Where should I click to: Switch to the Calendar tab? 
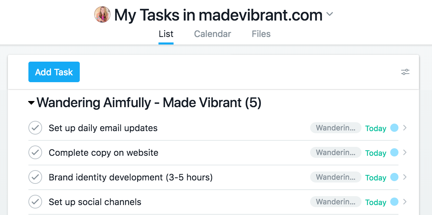213,34
